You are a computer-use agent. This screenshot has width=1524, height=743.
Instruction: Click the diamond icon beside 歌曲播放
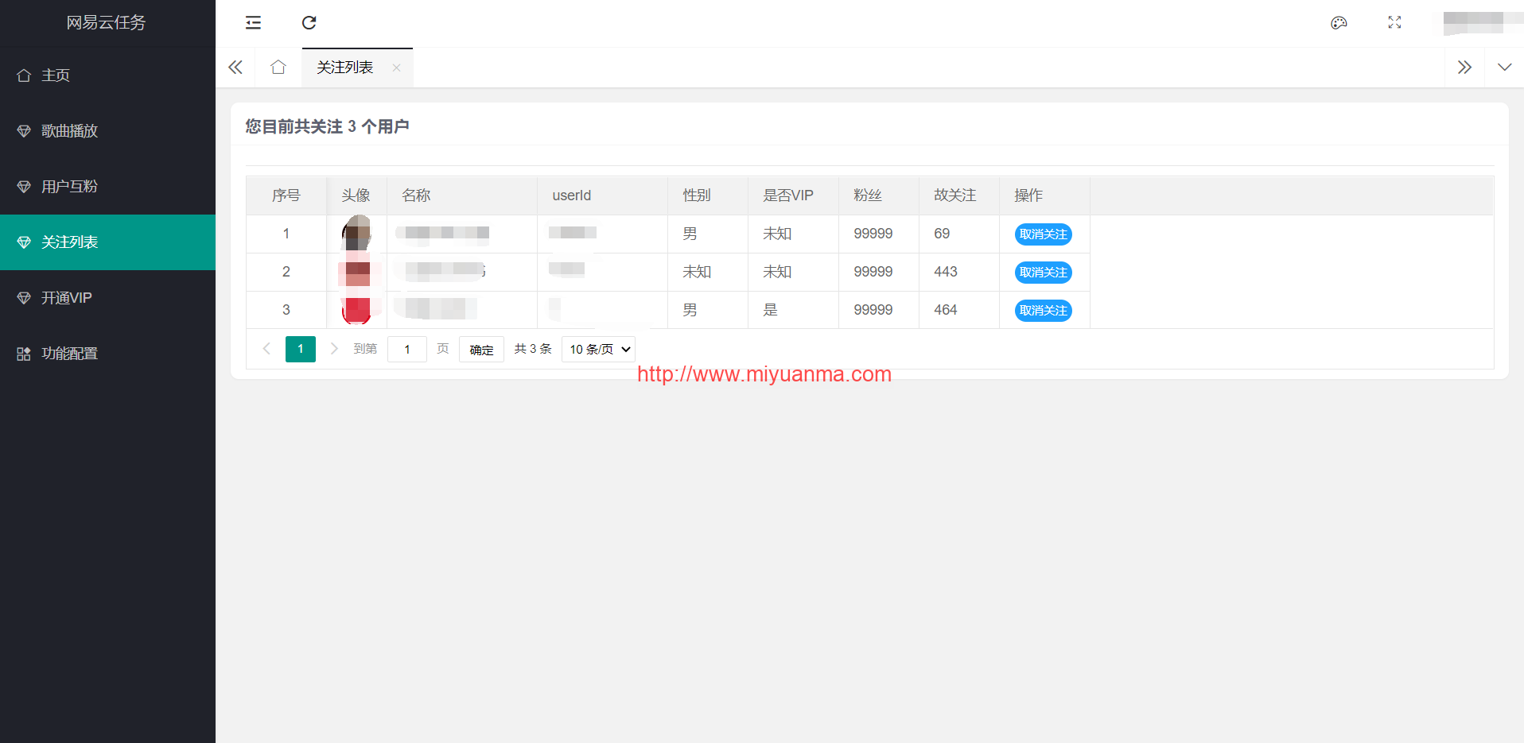(24, 131)
